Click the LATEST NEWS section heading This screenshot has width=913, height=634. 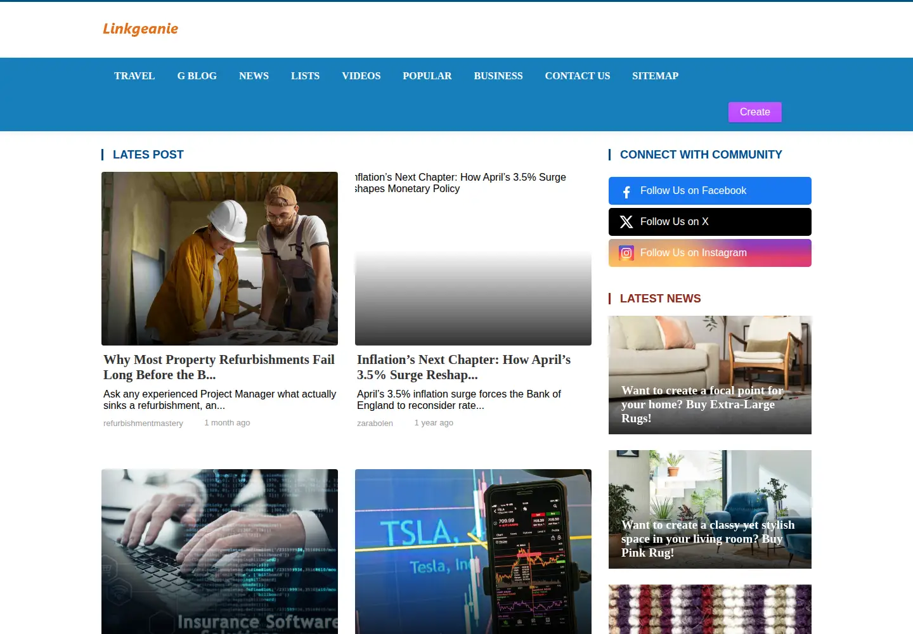[660, 299]
